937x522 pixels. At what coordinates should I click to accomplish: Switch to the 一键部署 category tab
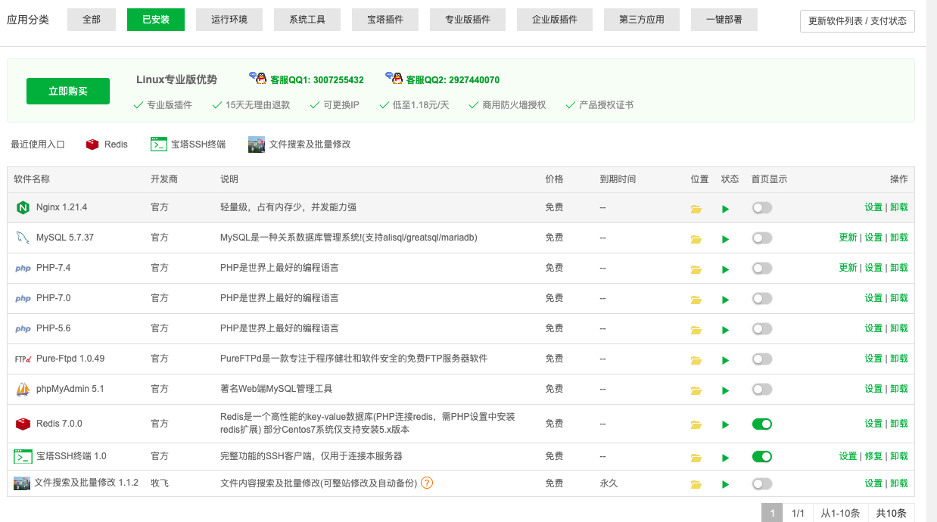[724, 20]
